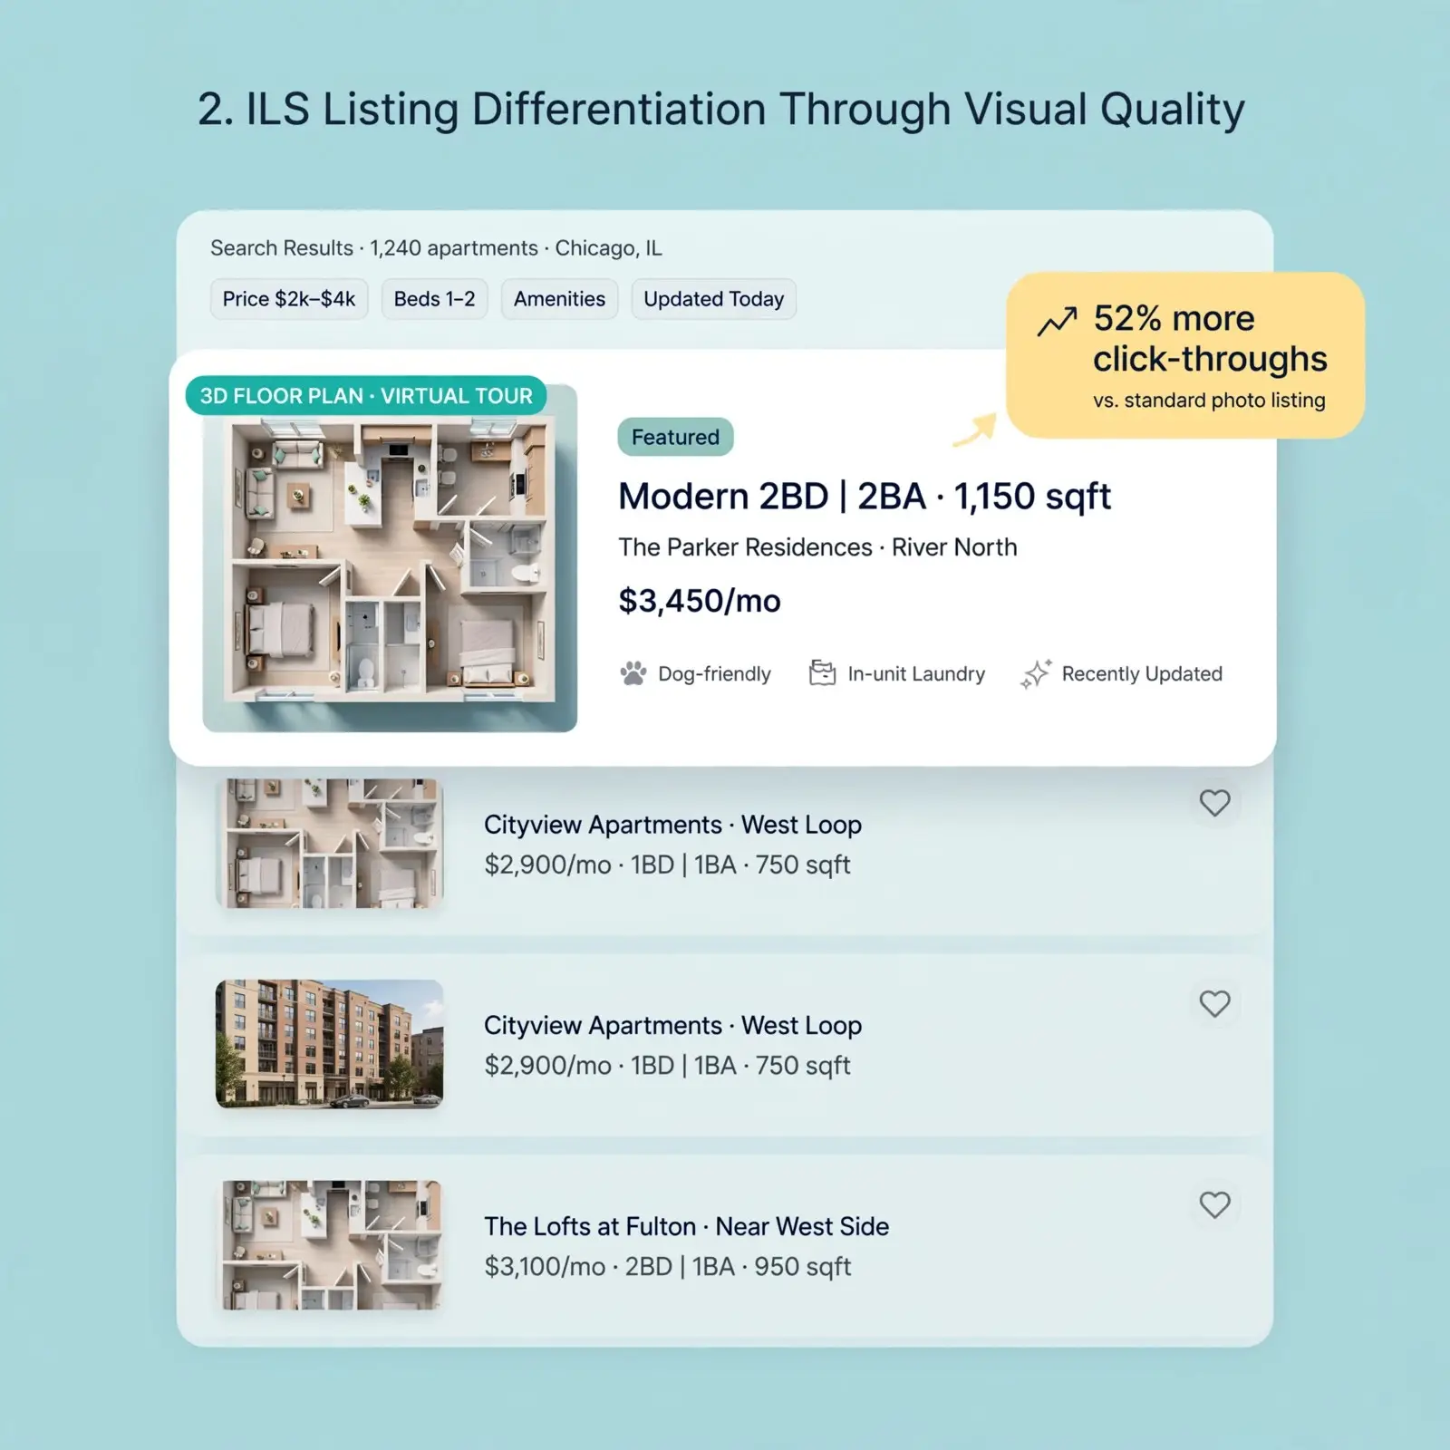Image resolution: width=1450 pixels, height=1450 pixels.
Task: Click the Price $2k–$4k filter chip
Action: coord(289,299)
